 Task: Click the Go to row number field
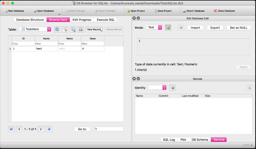[109, 129]
